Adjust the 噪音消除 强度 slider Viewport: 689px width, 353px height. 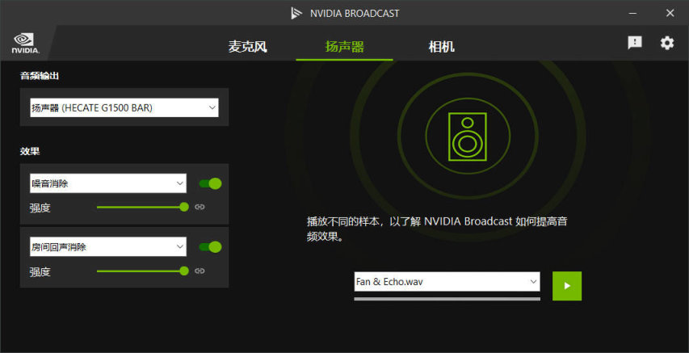click(x=142, y=207)
